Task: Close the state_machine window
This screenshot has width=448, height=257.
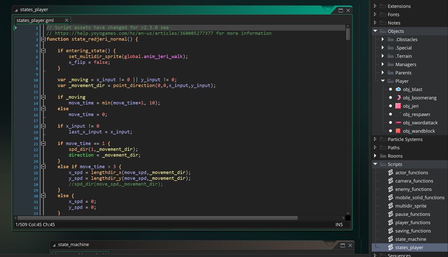Action: tap(350, 245)
